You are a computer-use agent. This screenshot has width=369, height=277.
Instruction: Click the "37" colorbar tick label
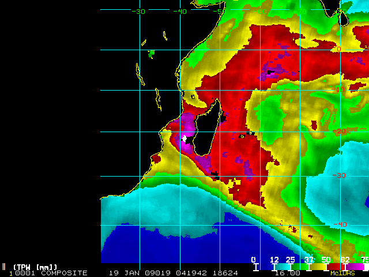[x=309, y=260]
